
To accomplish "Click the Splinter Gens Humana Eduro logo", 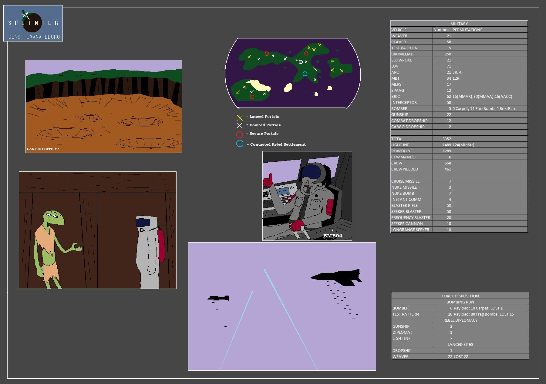I will click(33, 23).
